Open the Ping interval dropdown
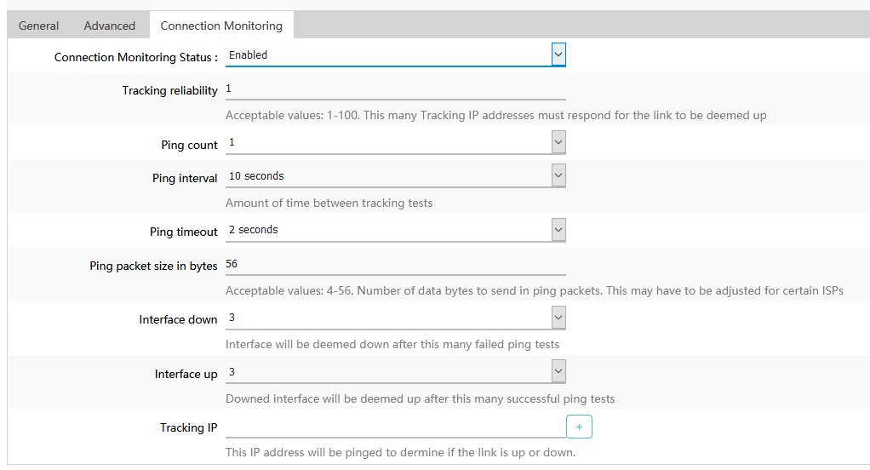The height and width of the screenshot is (470, 870). point(558,175)
